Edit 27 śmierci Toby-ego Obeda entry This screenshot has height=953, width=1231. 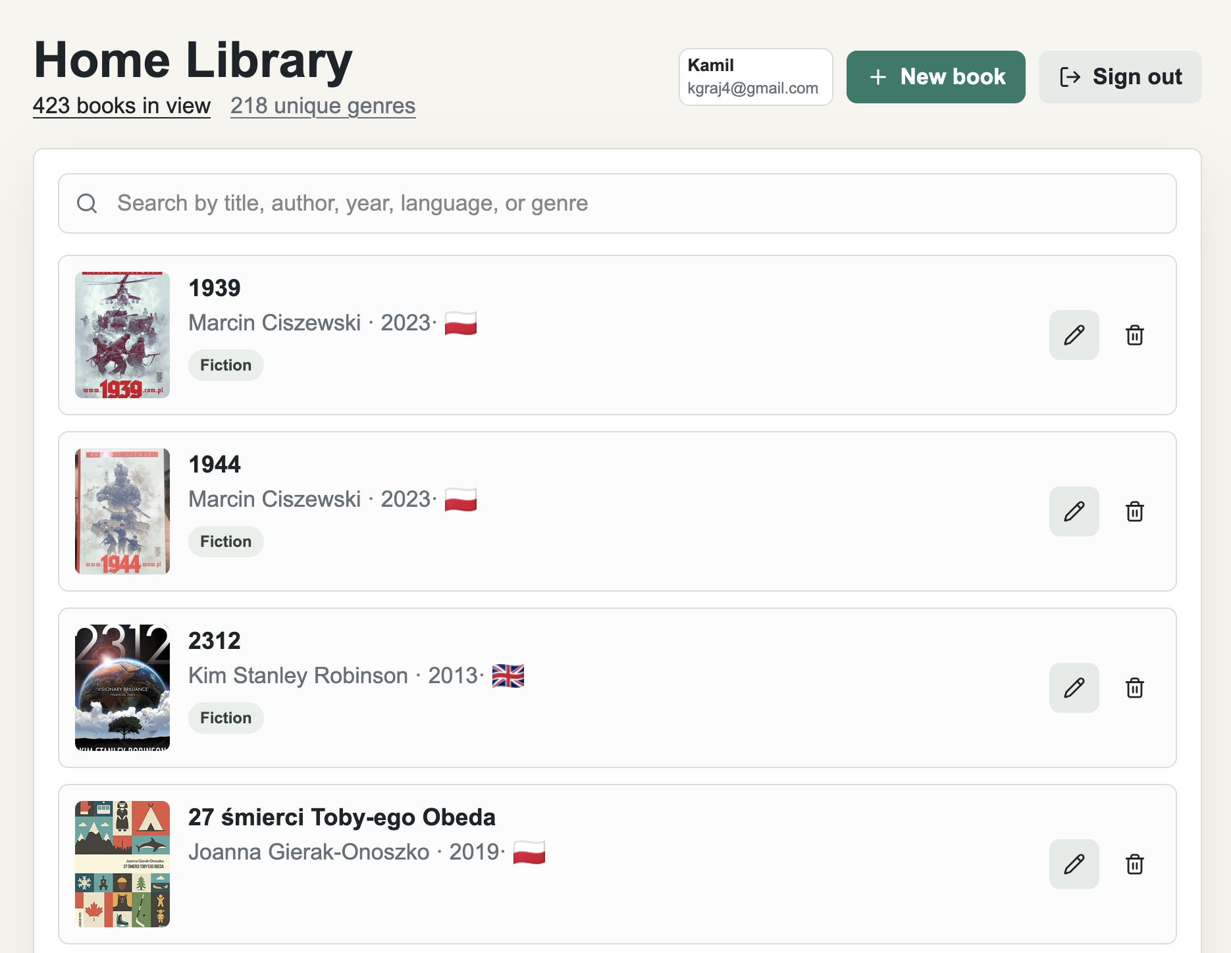[x=1074, y=864]
